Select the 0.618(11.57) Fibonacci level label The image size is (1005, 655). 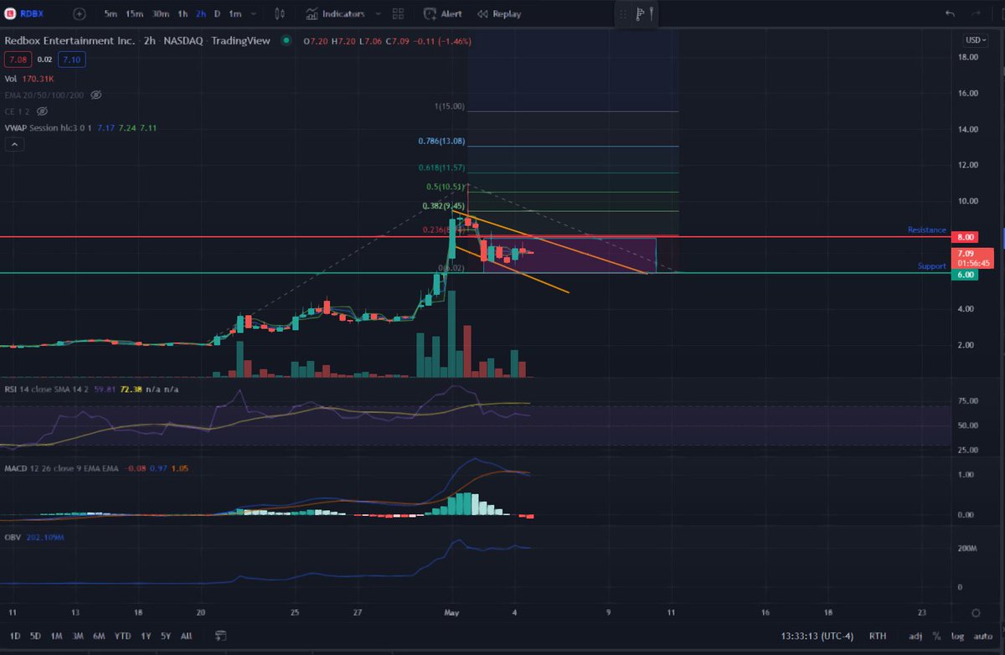(x=443, y=168)
